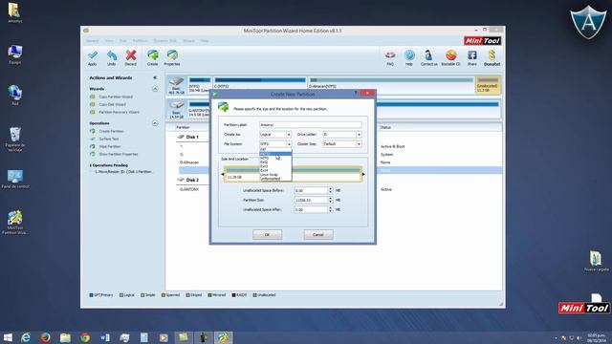
Task: Click the Bootable CD toolbar icon
Action: [x=450, y=57]
